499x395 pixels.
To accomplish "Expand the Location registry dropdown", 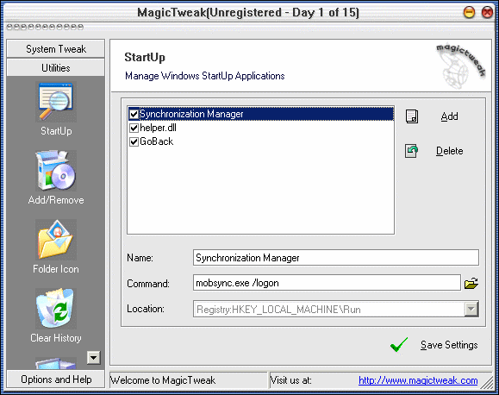I will [x=471, y=309].
